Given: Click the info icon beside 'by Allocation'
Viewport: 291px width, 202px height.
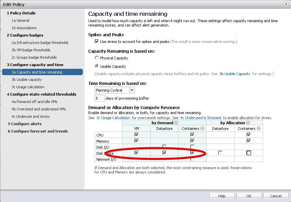Looking at the screenshot, I should [x=248, y=123].
